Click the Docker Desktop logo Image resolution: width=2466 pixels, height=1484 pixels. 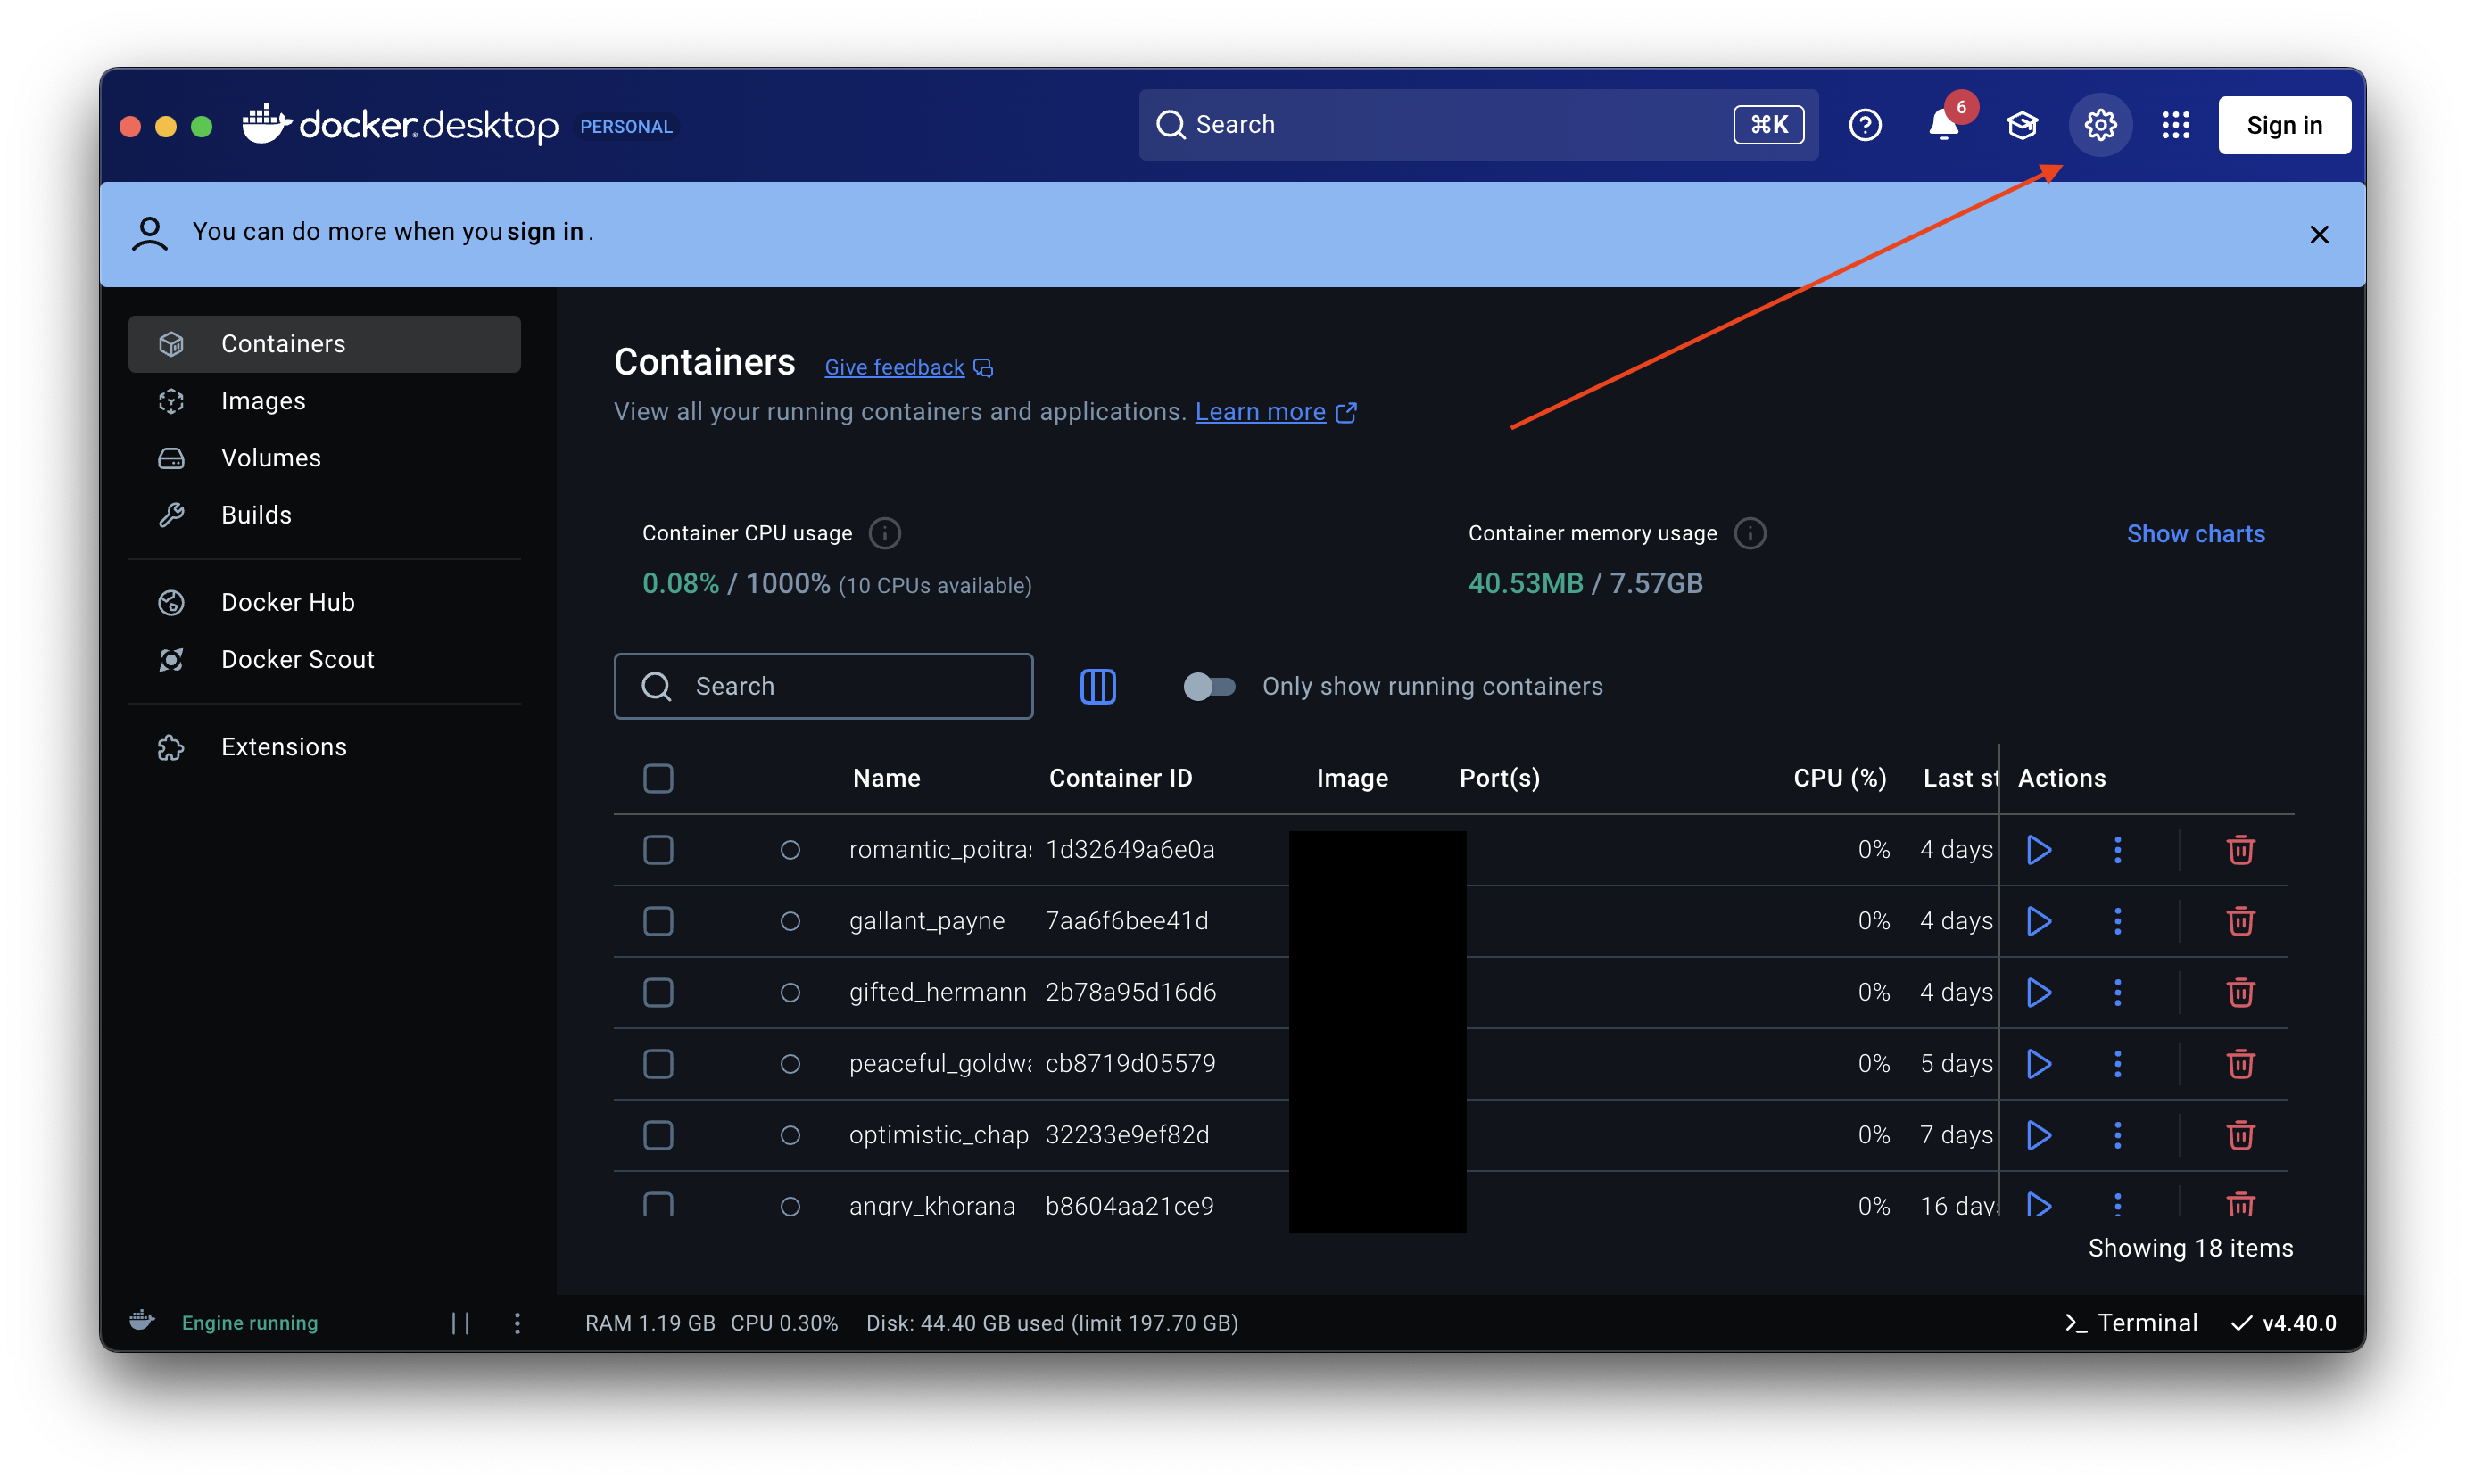coord(401,125)
